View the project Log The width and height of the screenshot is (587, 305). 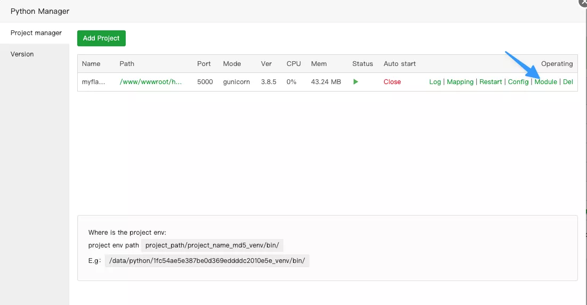point(435,82)
